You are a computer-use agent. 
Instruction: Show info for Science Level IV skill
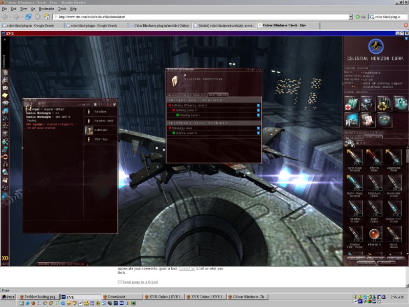(x=258, y=133)
